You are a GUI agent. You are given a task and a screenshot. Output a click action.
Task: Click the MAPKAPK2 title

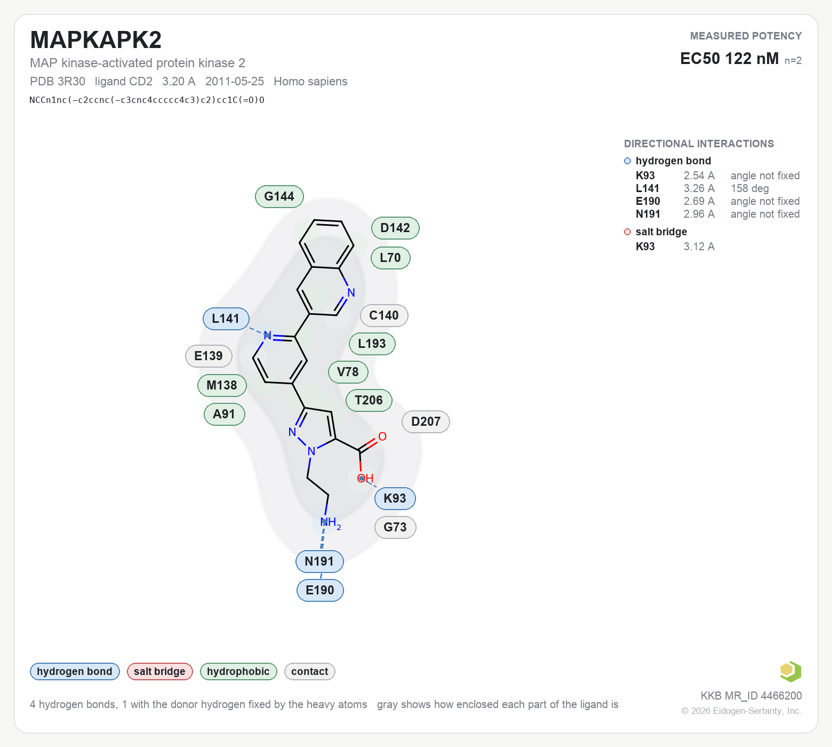[96, 40]
